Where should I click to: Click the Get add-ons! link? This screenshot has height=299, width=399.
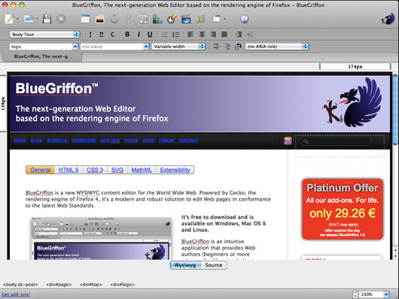click(16, 294)
